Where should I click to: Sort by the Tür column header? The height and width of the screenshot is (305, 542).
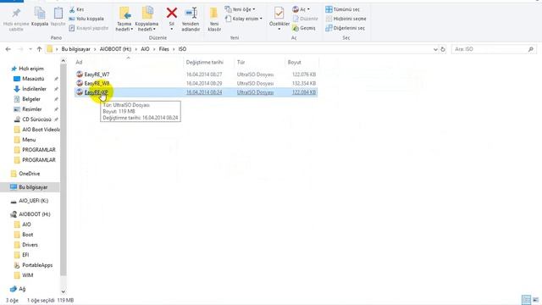point(259,62)
